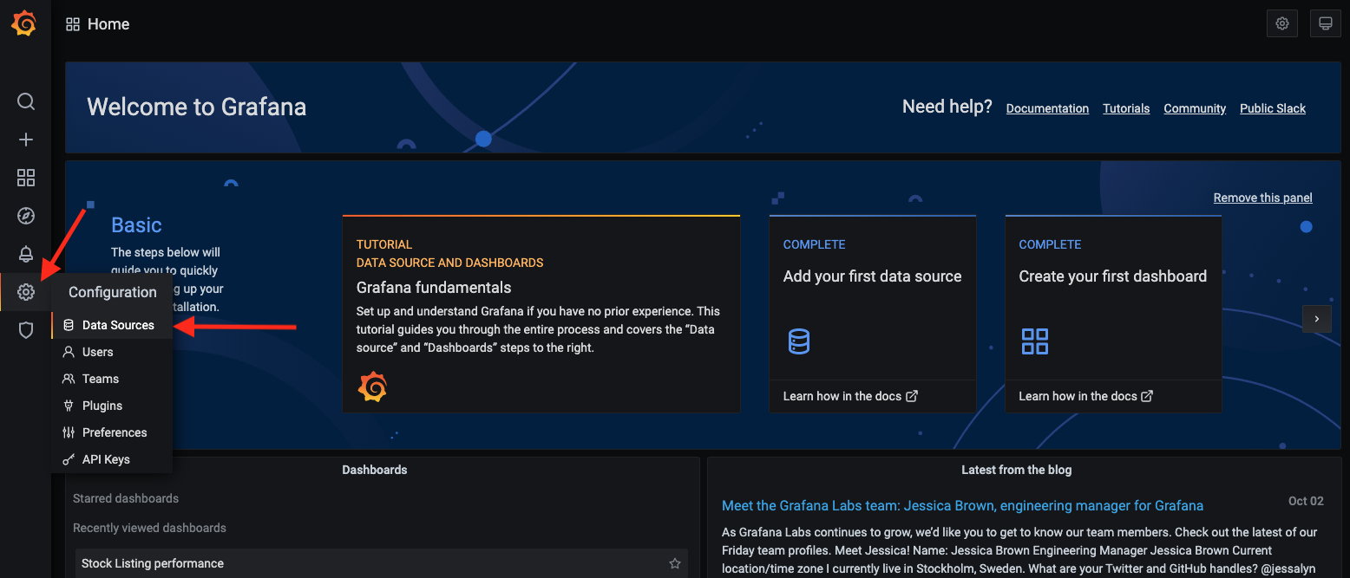Viewport: 1350px width, 578px height.
Task: Open dashboard settings gear in top bar
Action: [x=1282, y=23]
